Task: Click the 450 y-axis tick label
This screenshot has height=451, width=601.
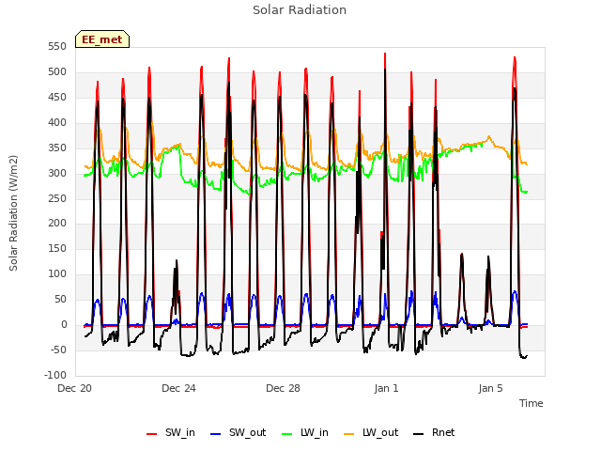Action: pos(57,98)
